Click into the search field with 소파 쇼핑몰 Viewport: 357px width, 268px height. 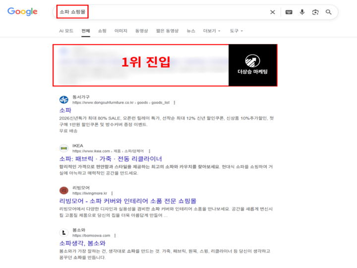(164, 12)
